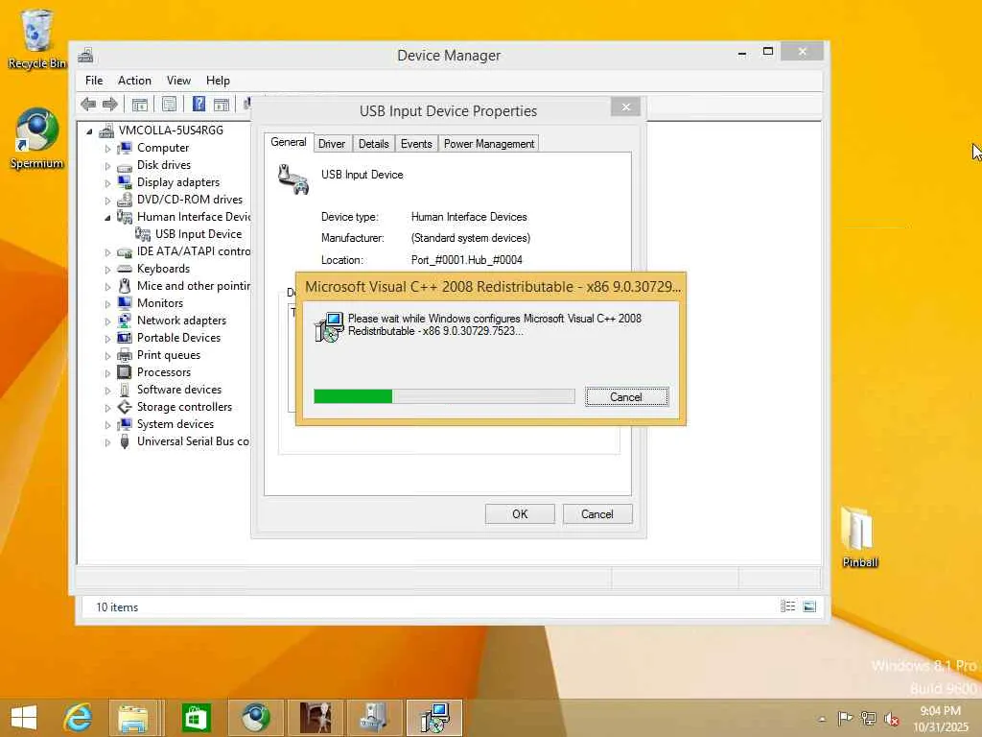Screen dimensions: 982x737
Task: Click the installer icon in Visual C++ dialog
Action: pos(329,327)
